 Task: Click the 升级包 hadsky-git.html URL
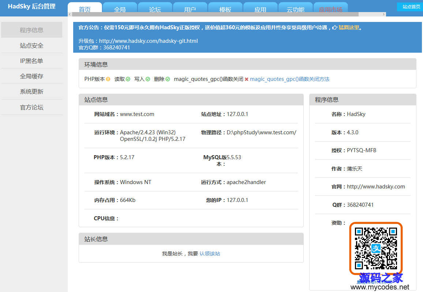(x=148, y=41)
